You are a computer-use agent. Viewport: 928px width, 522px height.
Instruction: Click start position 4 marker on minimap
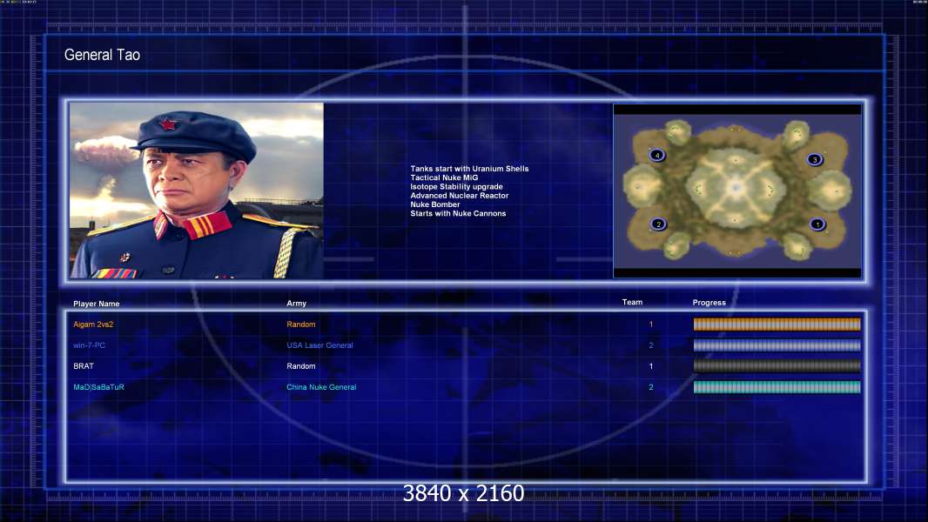click(657, 156)
